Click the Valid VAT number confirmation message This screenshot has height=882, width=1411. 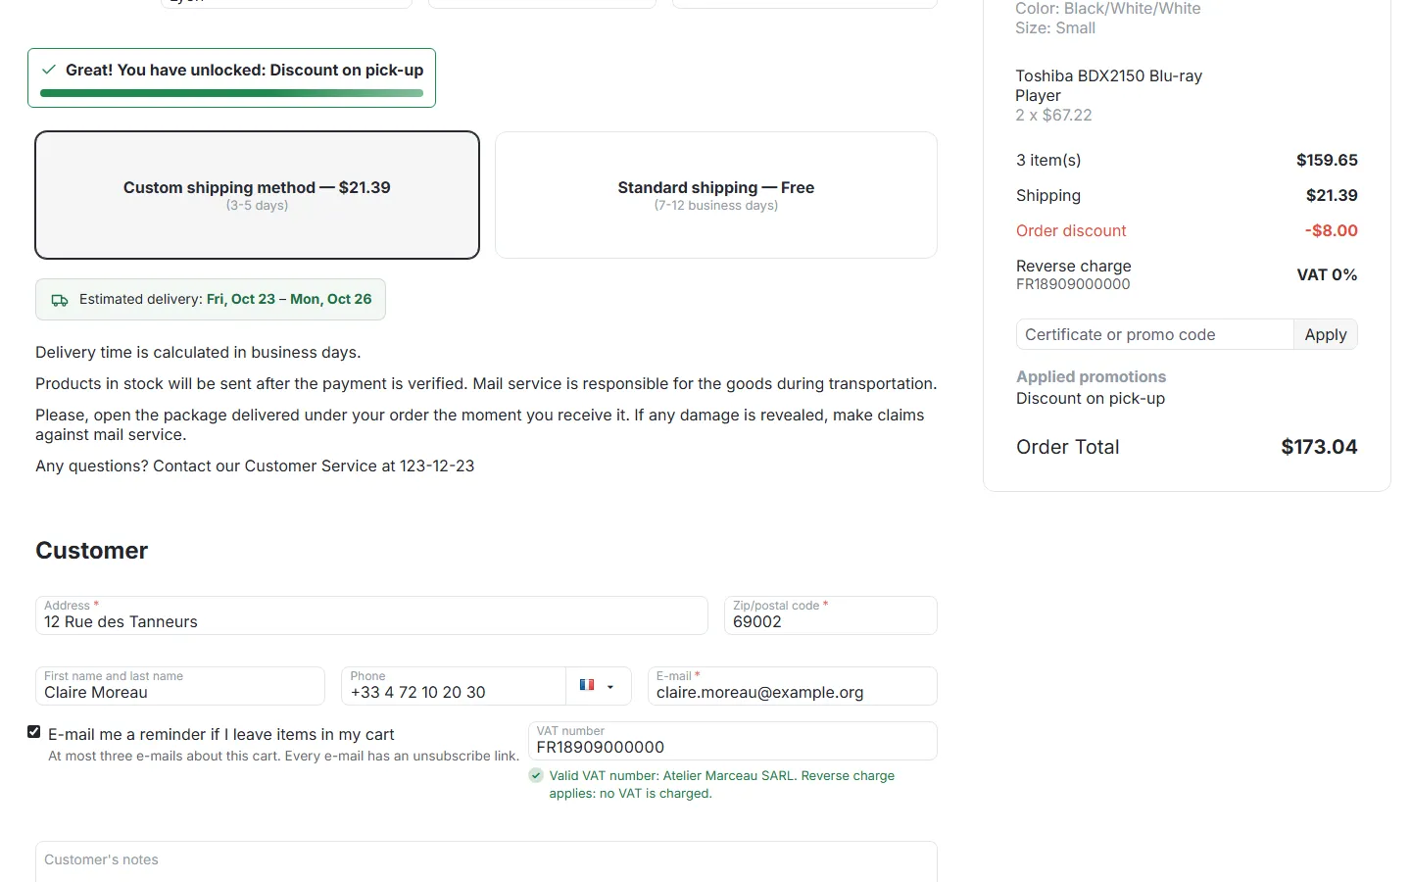[722, 784]
